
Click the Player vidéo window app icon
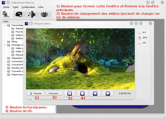point(27,24)
